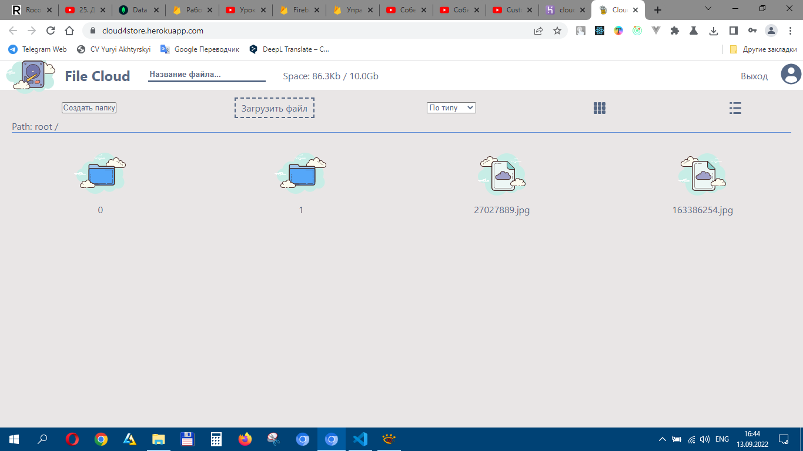Open Chrome downloads icon
Image resolution: width=803 pixels, height=451 pixels.
click(714, 31)
